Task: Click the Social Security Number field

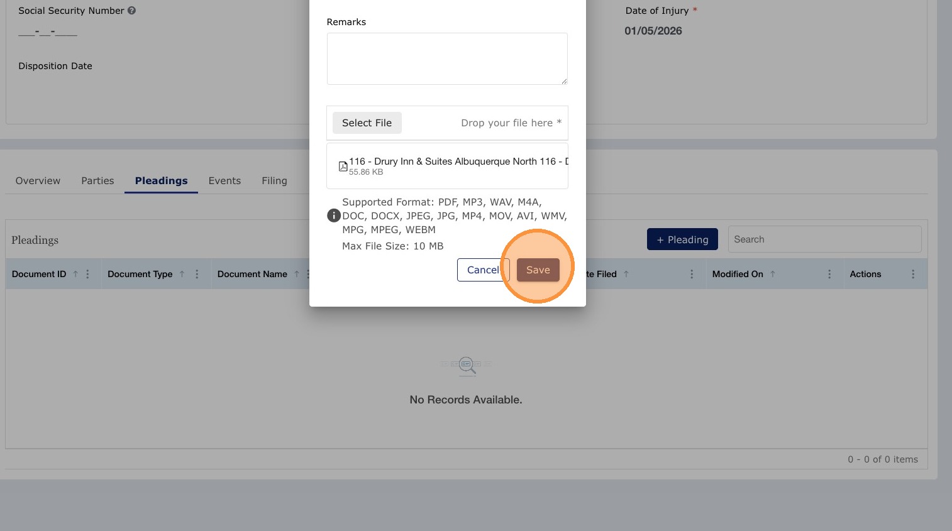Action: [x=48, y=31]
